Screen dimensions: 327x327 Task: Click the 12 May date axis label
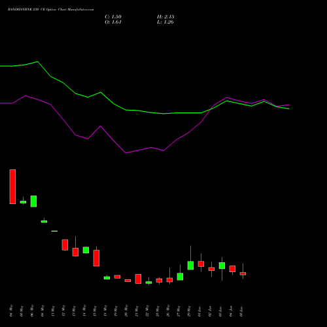(x=63, y=311)
